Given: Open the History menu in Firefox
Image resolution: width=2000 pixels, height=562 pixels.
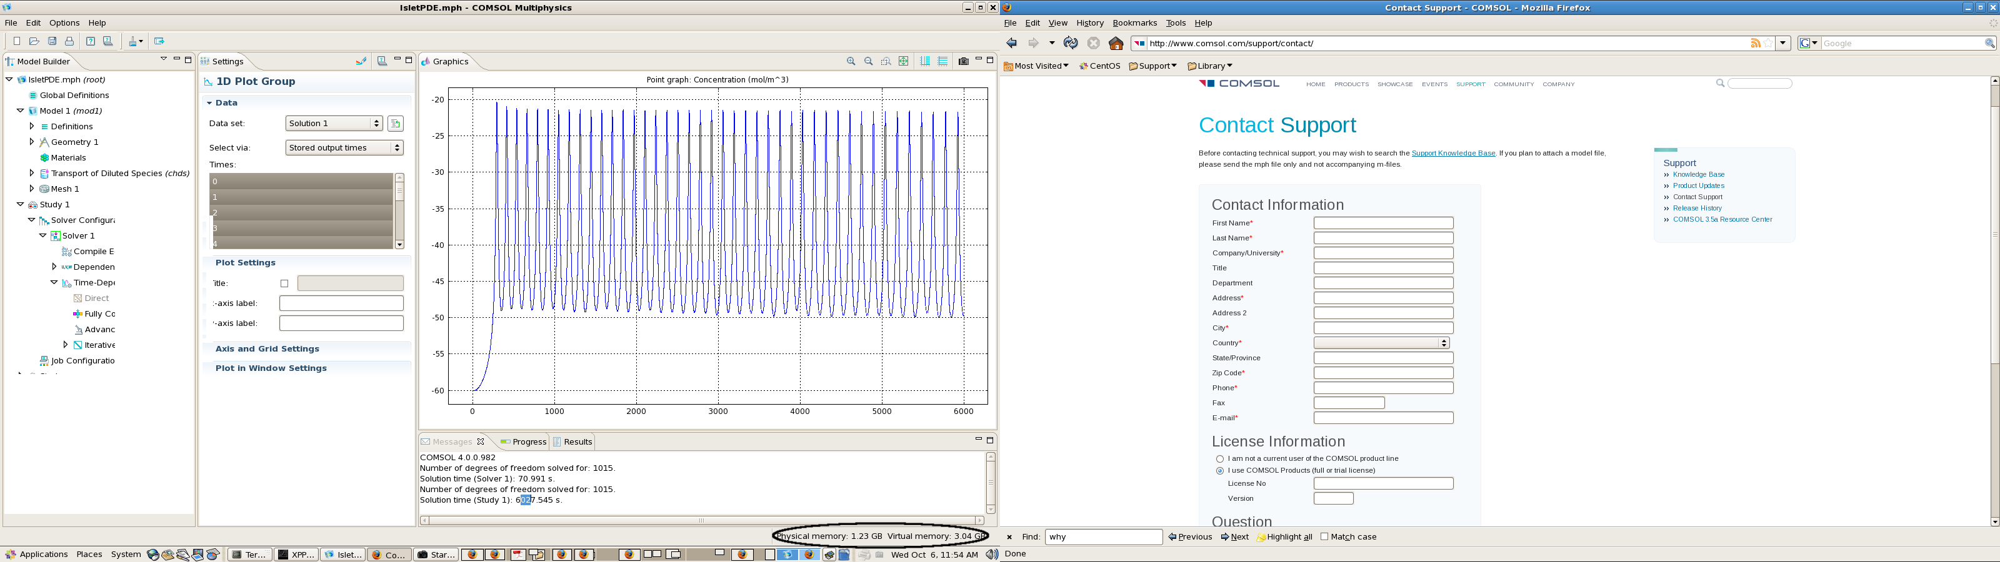Looking at the screenshot, I should pos(1089,23).
